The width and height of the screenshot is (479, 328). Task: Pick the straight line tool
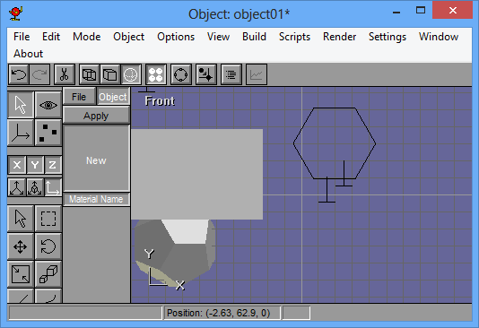(x=21, y=296)
